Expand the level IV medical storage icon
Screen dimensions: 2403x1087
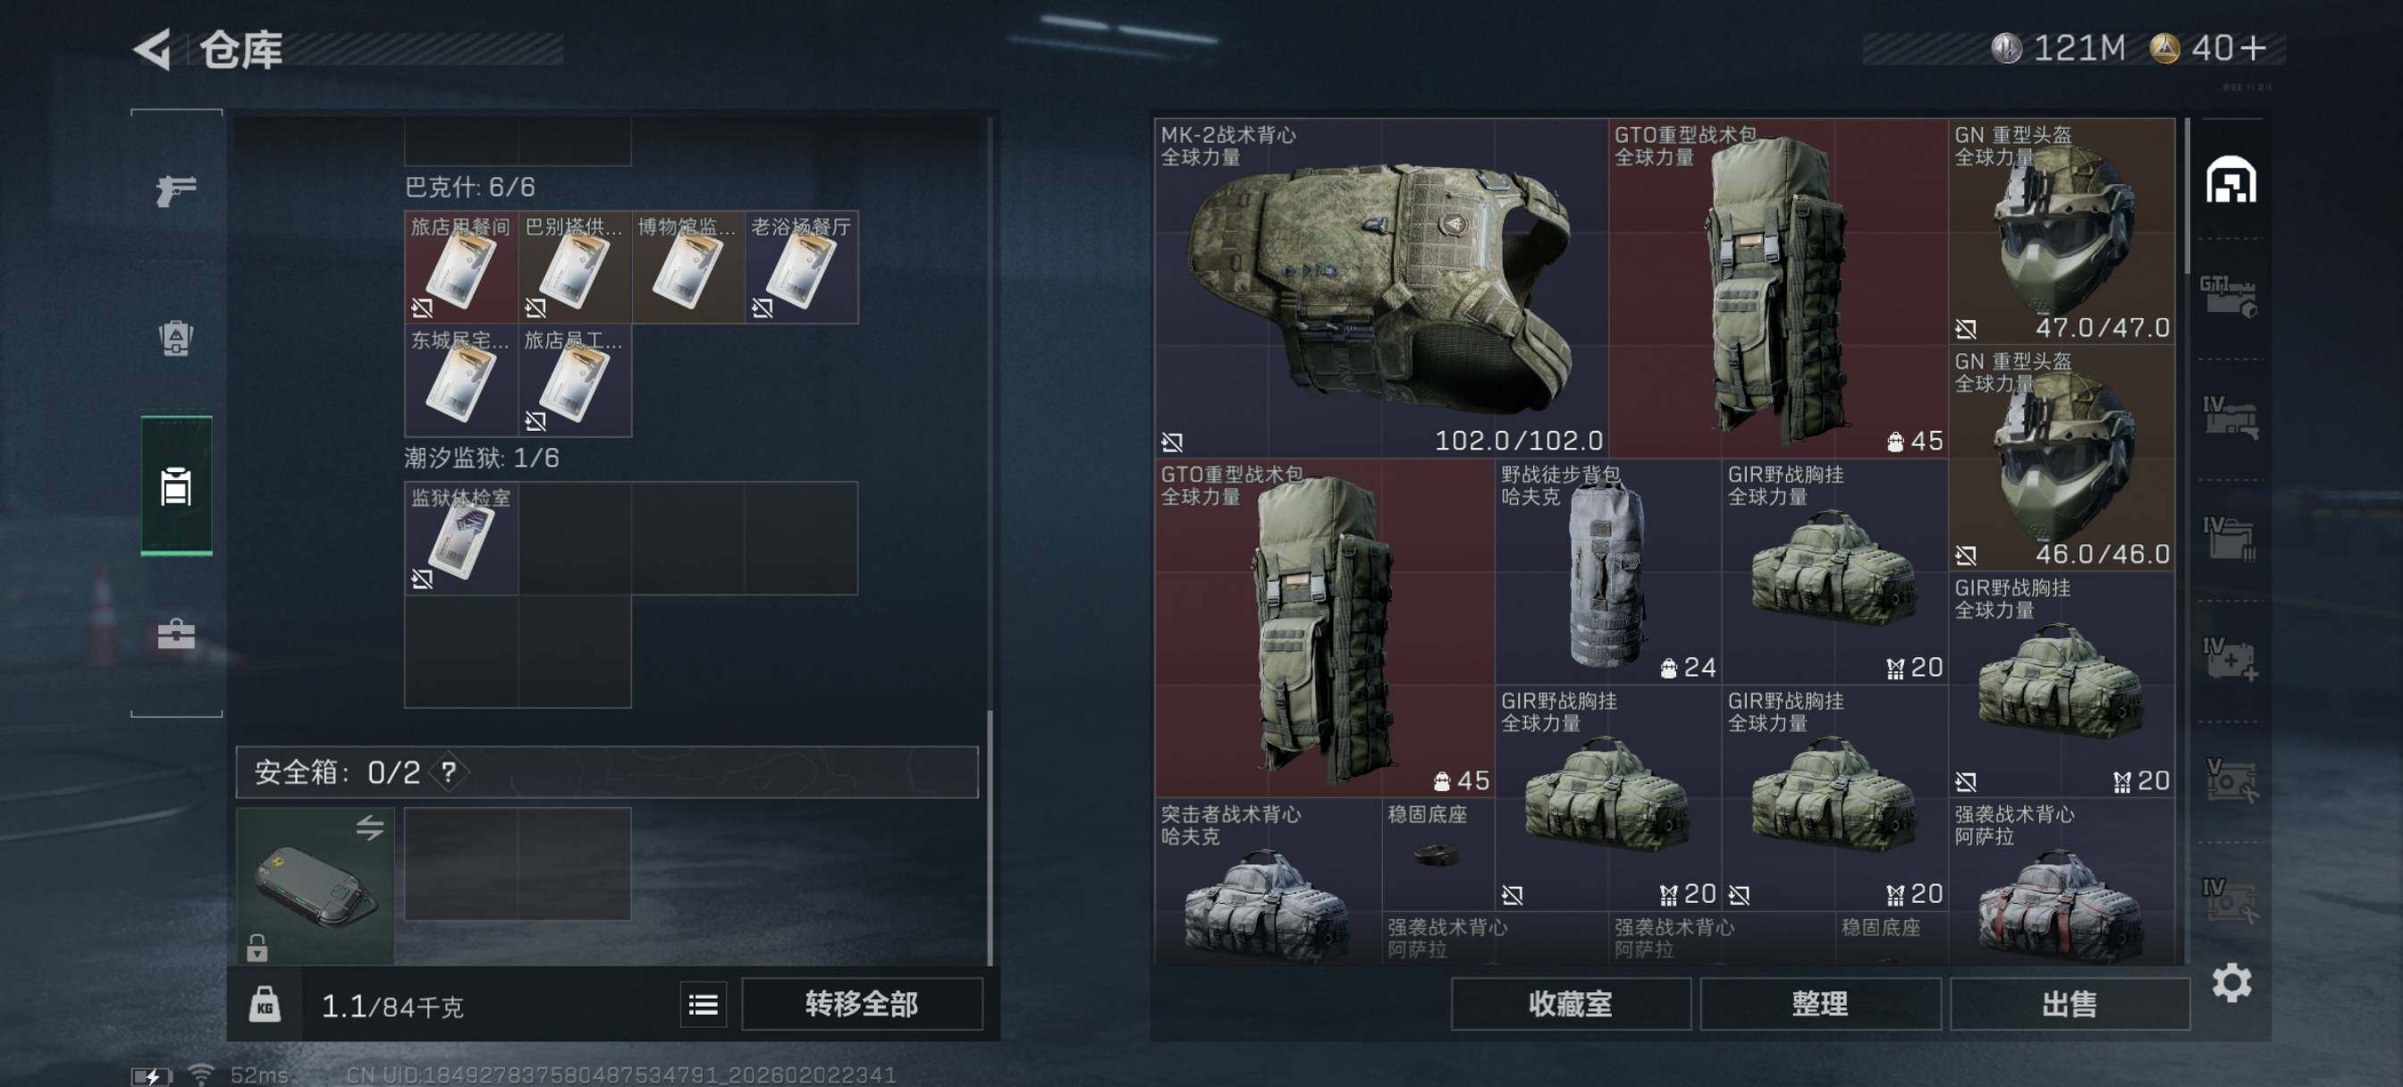[2230, 659]
